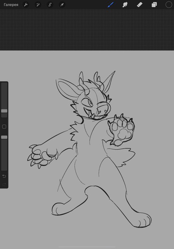Activate the Transform arrow tool

click(62, 5)
